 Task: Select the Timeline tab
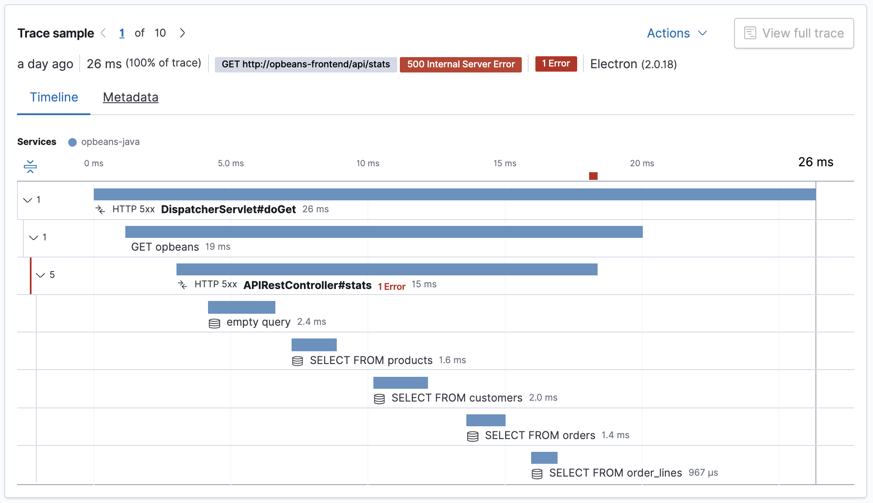(53, 97)
